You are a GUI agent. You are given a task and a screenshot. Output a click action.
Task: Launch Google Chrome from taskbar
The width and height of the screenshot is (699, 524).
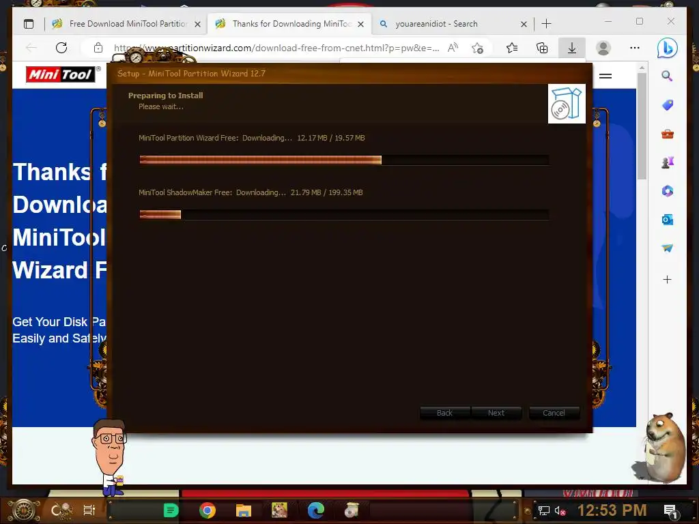pyautogui.click(x=208, y=510)
